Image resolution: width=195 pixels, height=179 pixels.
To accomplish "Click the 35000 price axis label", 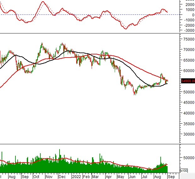I will point(189,124).
